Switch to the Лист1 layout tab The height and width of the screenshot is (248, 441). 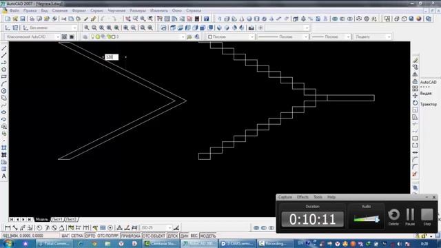point(57,219)
